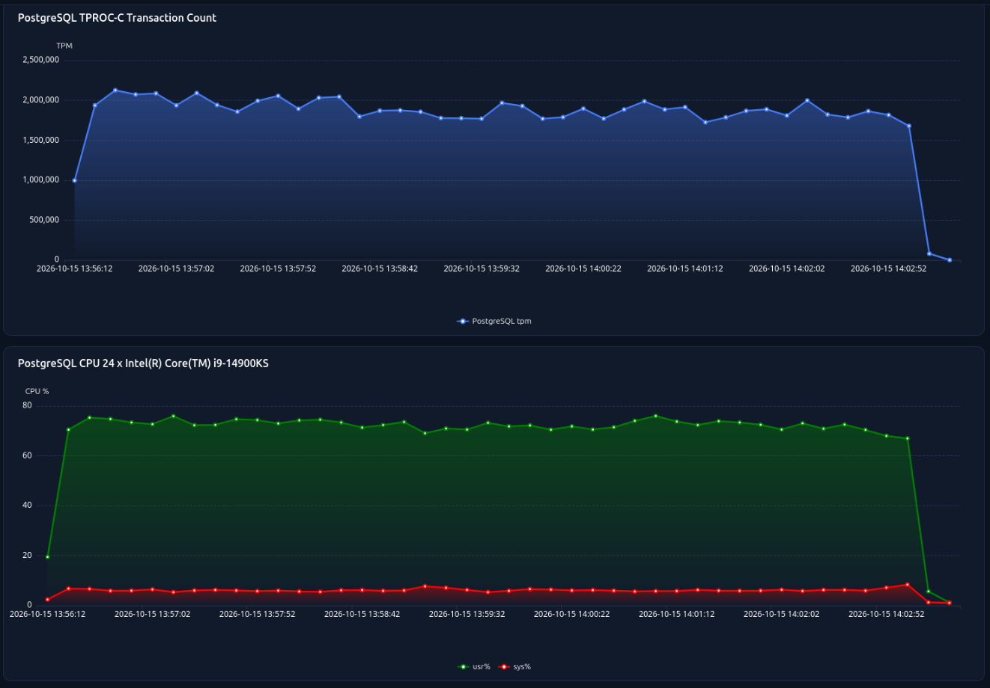Click 14:01:12 timestamp in Transaction Count chart
990x688 pixels.
(x=685, y=268)
